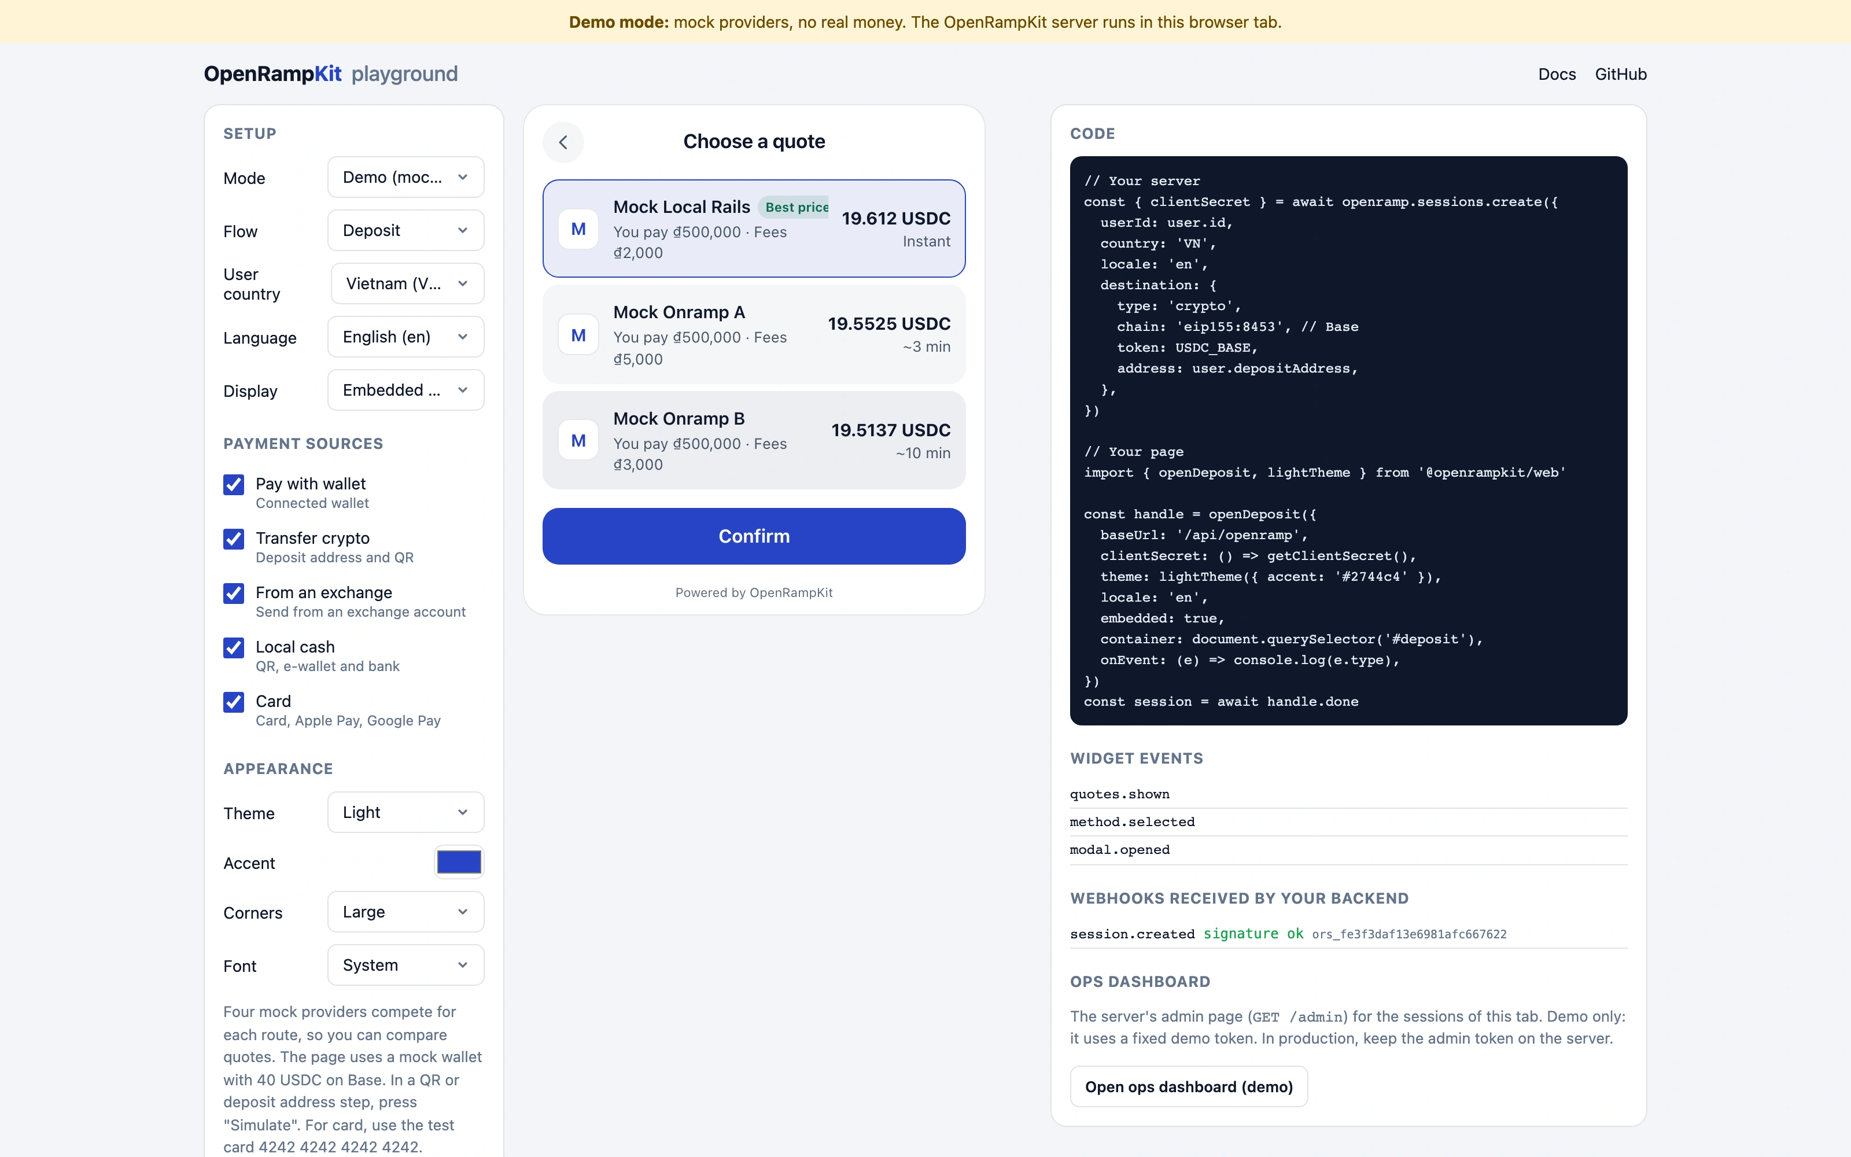Open the Font dropdown set to System
Screen dimensions: 1851x1157
click(405, 965)
